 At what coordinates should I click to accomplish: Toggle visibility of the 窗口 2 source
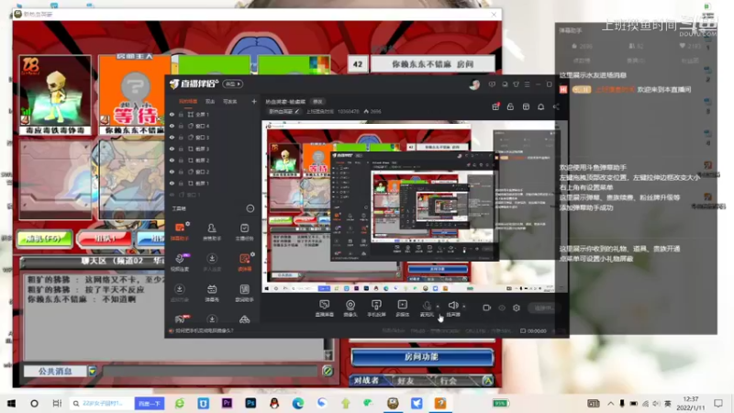[x=172, y=172]
